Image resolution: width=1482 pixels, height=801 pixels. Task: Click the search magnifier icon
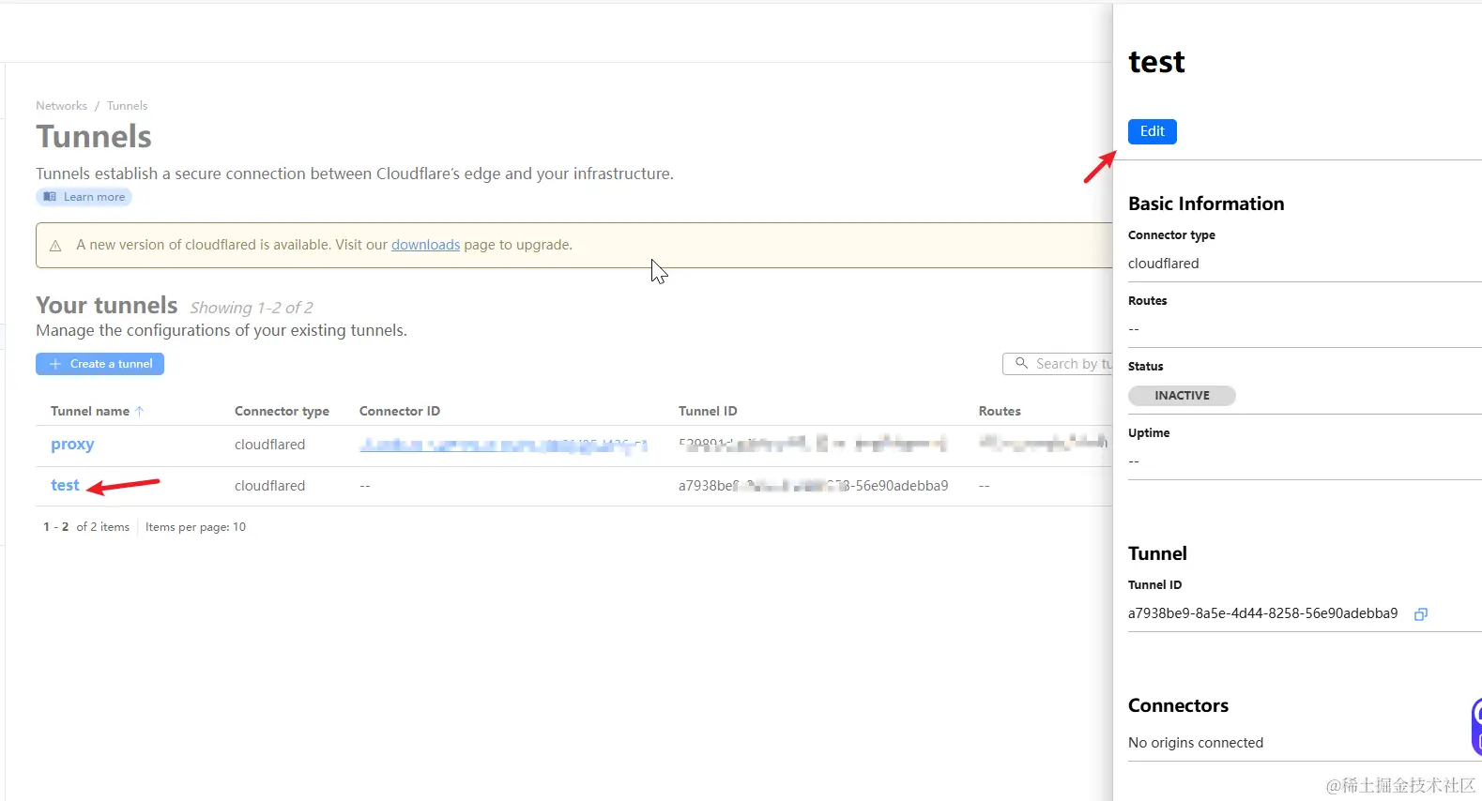pos(1021,363)
